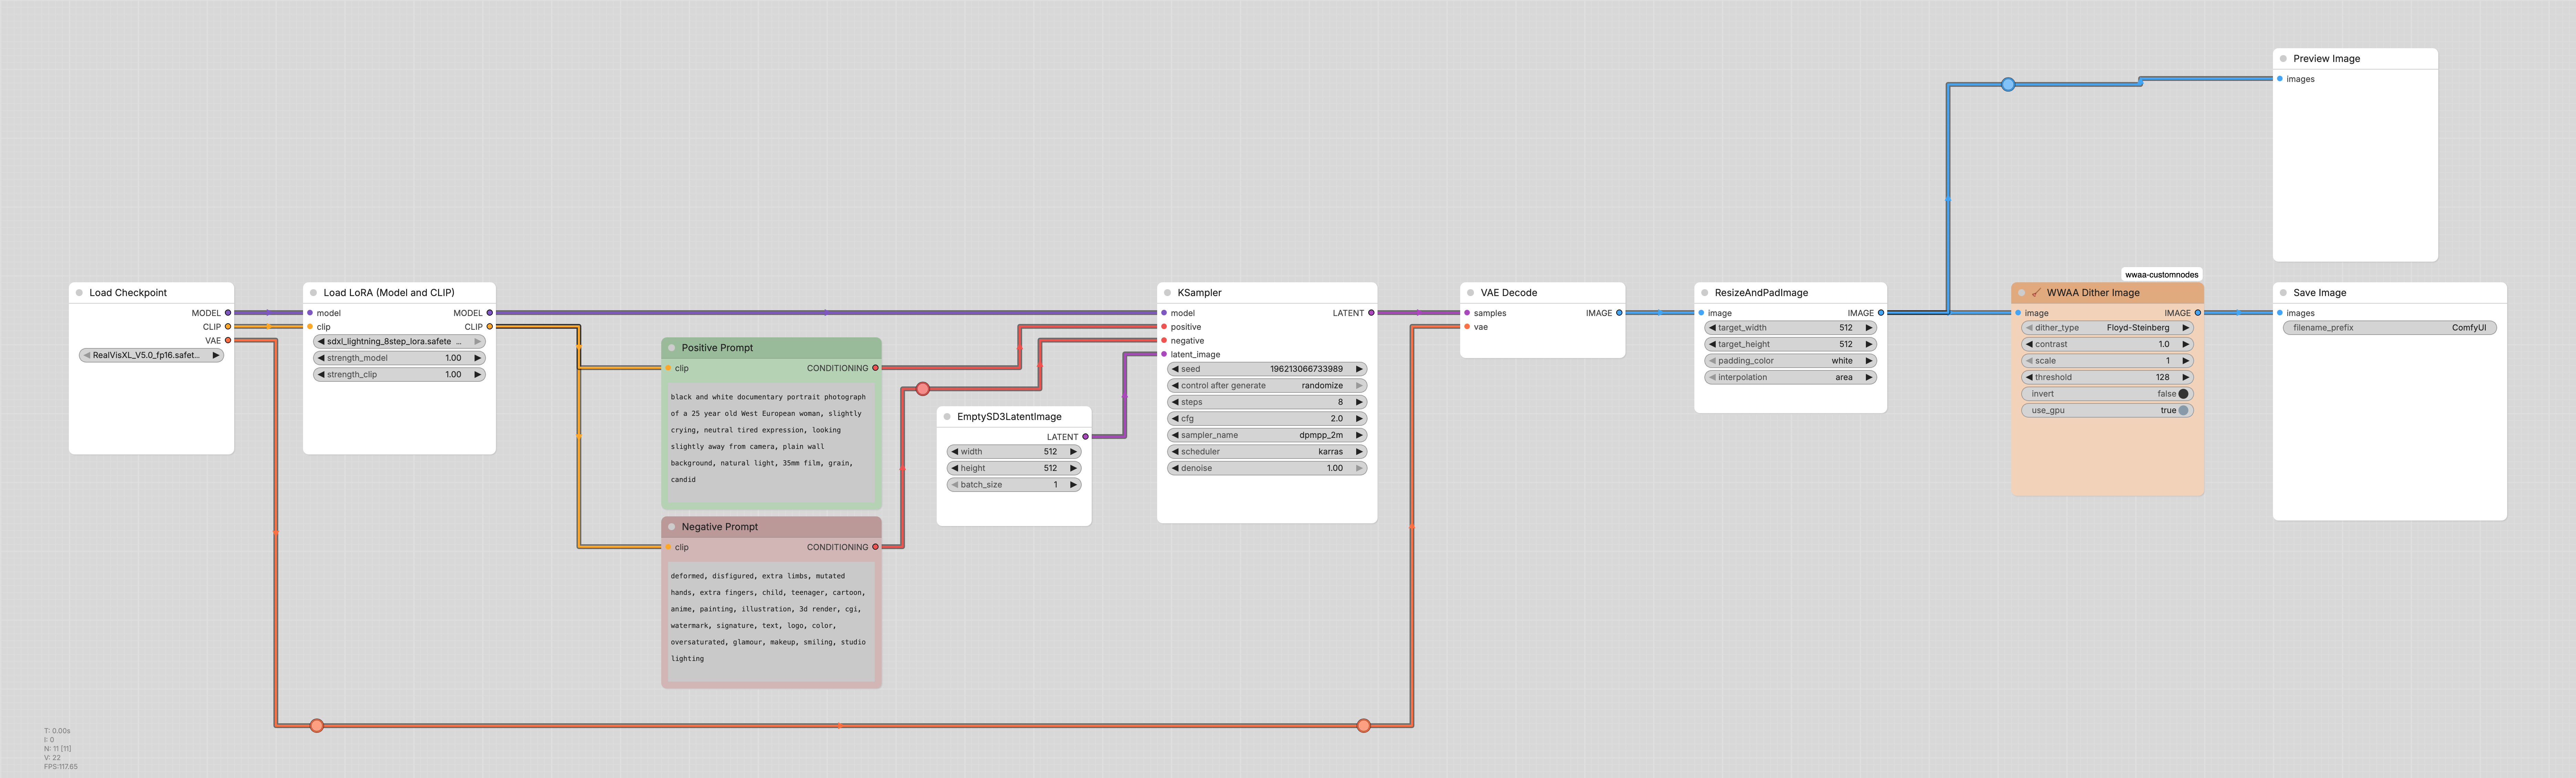Image resolution: width=2576 pixels, height=778 pixels.
Task: Select the KSampler node title
Action: [1199, 293]
